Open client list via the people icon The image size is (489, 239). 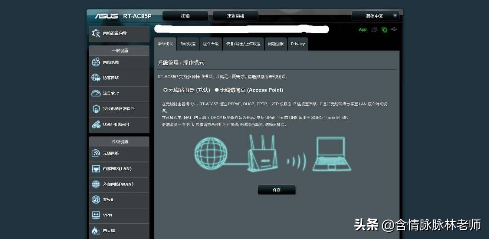pyautogui.click(x=374, y=29)
